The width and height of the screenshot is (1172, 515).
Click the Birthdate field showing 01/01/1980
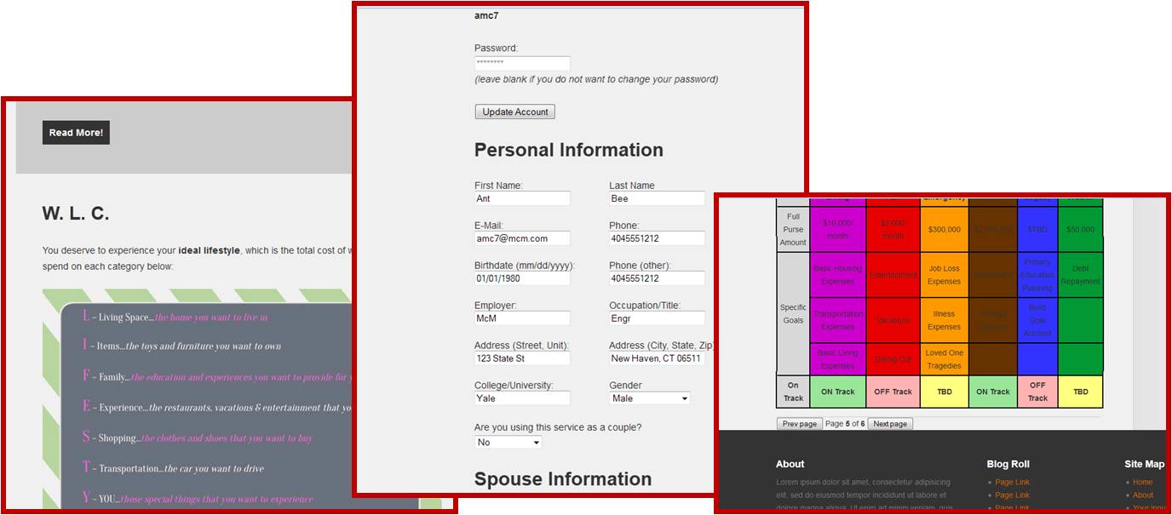(x=521, y=278)
